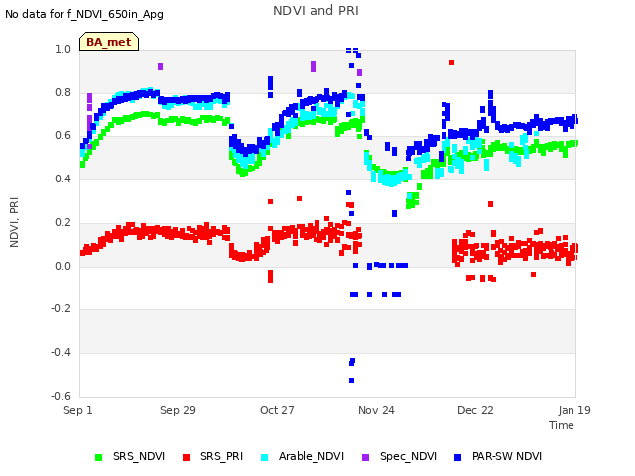Viewport: 635px width, 476px height.
Task: Click the -0.4 y-axis tick label
Action: 61,353
